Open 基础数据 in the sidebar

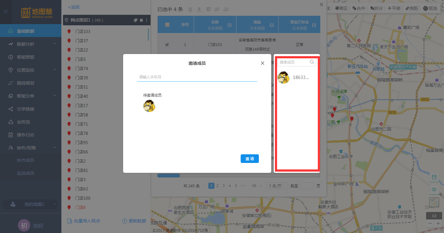pos(31,31)
